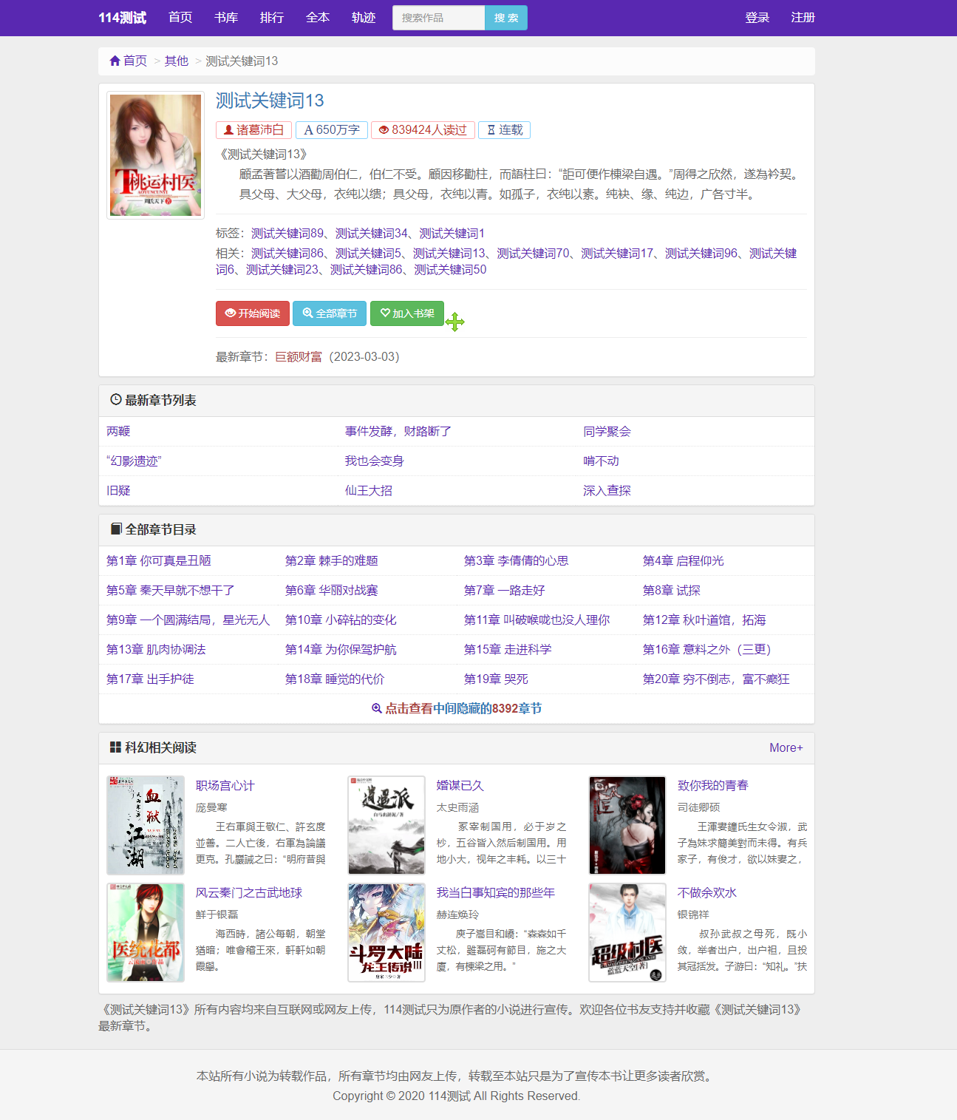
Task: Open tag 测试关键词34
Action: pyautogui.click(x=372, y=233)
